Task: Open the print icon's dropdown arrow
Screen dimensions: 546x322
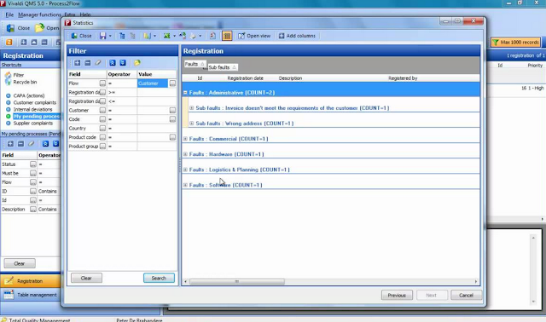Action: (x=200, y=36)
